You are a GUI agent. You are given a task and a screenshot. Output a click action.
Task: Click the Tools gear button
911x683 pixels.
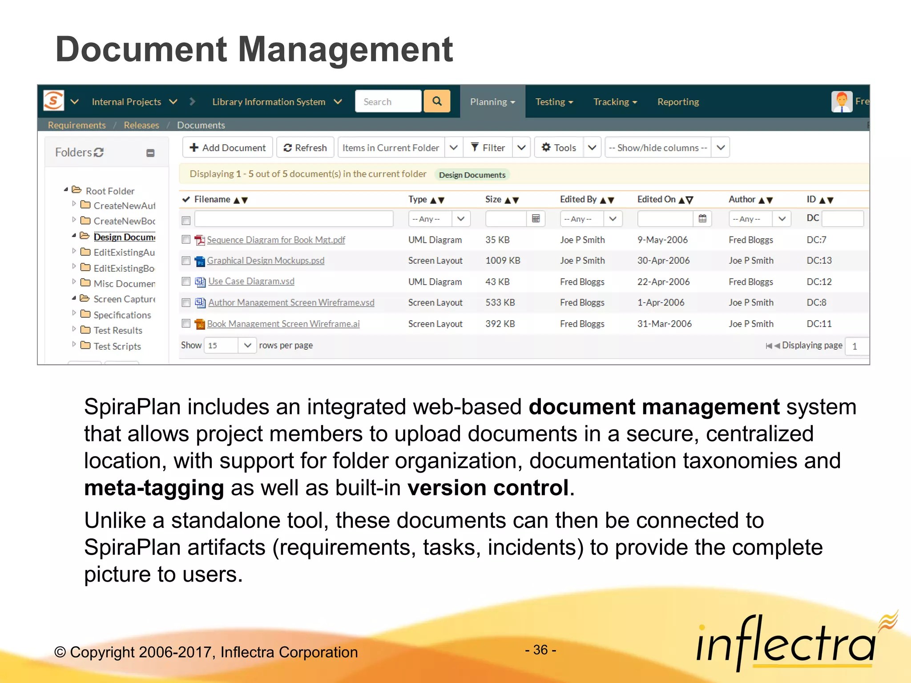coord(559,148)
